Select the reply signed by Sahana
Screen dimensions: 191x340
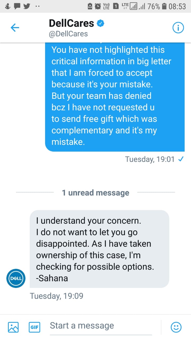(x=99, y=249)
